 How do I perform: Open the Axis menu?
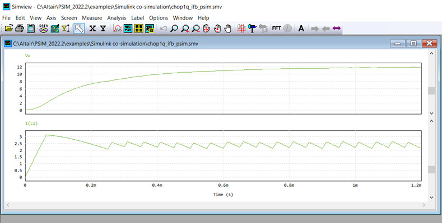pyautogui.click(x=51, y=18)
